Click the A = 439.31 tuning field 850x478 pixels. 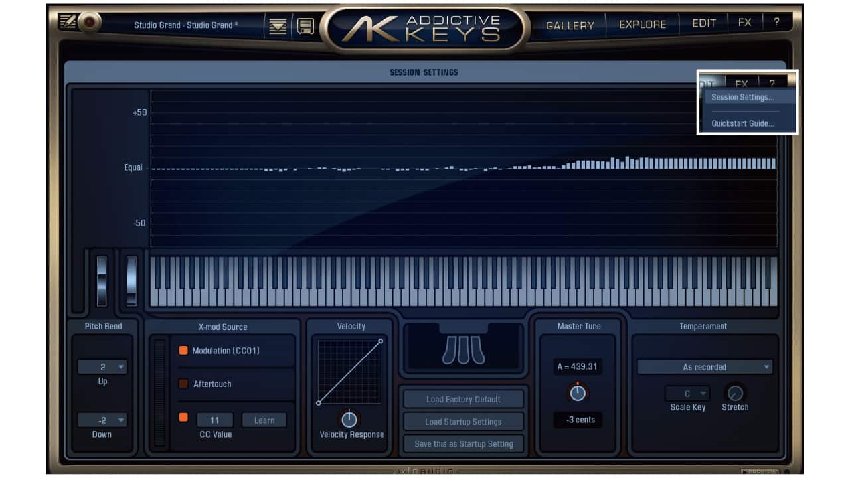578,366
